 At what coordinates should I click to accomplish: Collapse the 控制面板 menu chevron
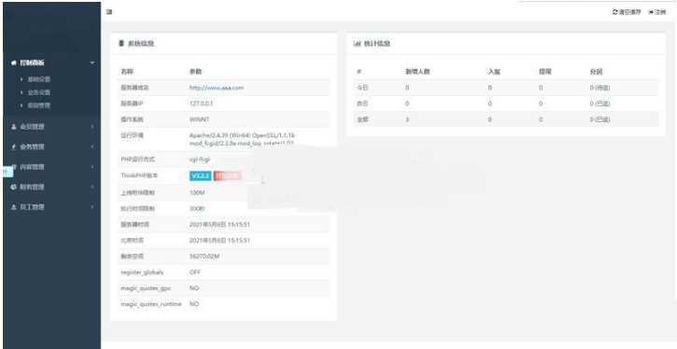coord(92,63)
